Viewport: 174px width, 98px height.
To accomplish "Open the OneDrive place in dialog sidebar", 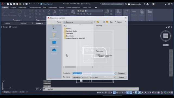I will [x=54, y=51].
